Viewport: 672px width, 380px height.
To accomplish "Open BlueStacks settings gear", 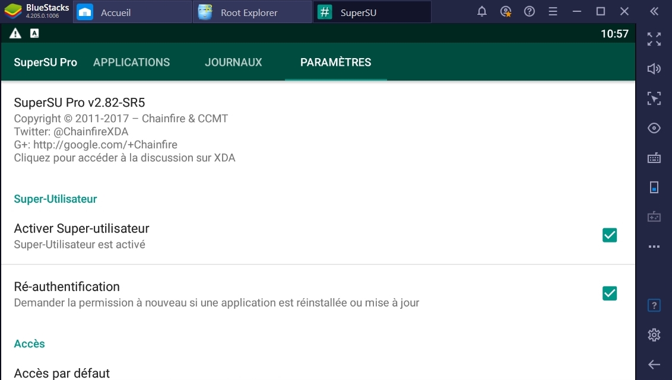I will click(654, 334).
